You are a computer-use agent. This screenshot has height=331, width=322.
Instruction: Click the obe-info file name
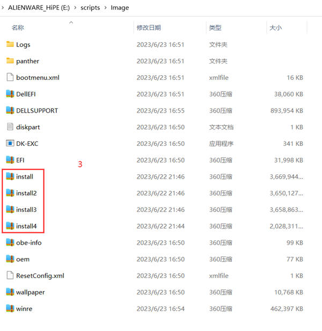coord(29,242)
